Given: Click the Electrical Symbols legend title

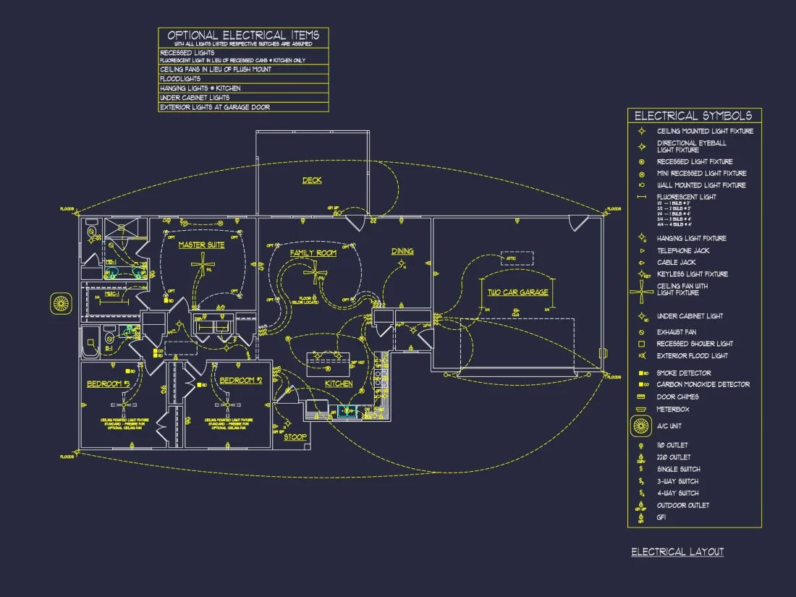Looking at the screenshot, I should point(693,116).
